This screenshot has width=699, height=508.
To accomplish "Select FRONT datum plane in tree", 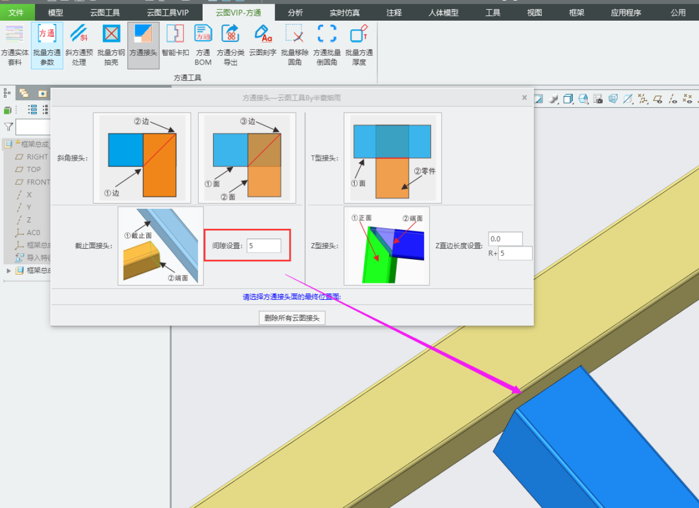I will 32,182.
